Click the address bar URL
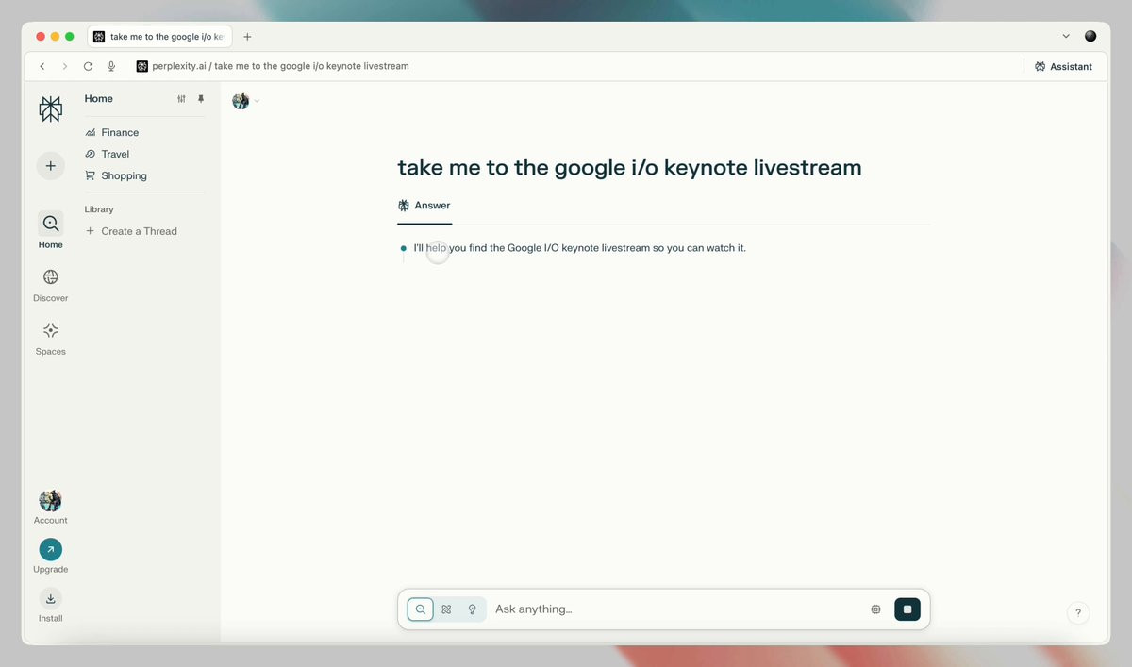The width and height of the screenshot is (1132, 667). pyautogui.click(x=280, y=67)
